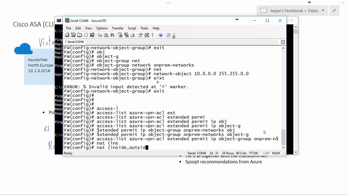Click the greyed Reconnect toolbar icon

[86, 35]
